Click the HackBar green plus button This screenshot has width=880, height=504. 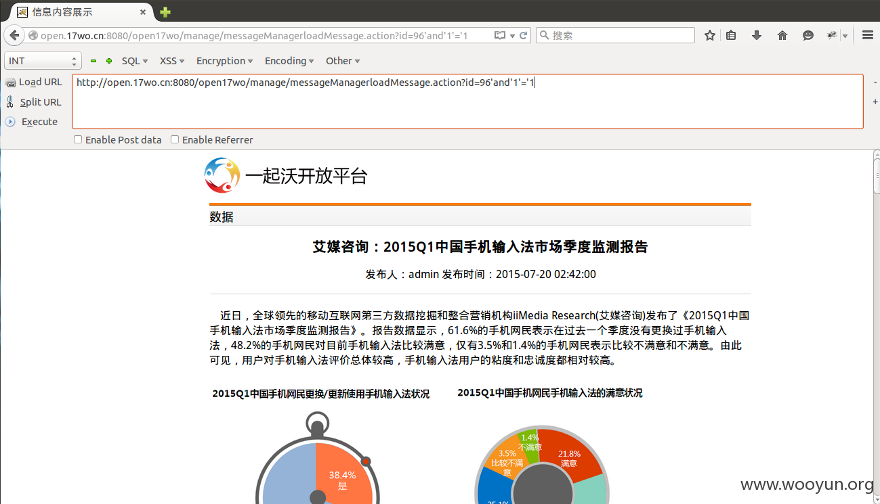point(109,61)
